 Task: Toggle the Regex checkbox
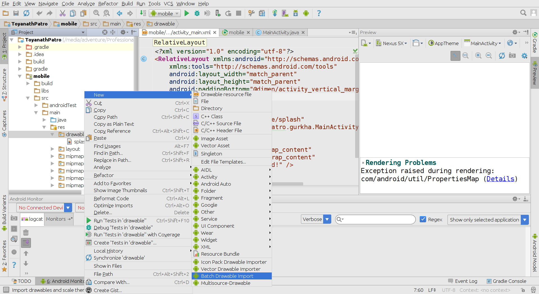tap(423, 219)
